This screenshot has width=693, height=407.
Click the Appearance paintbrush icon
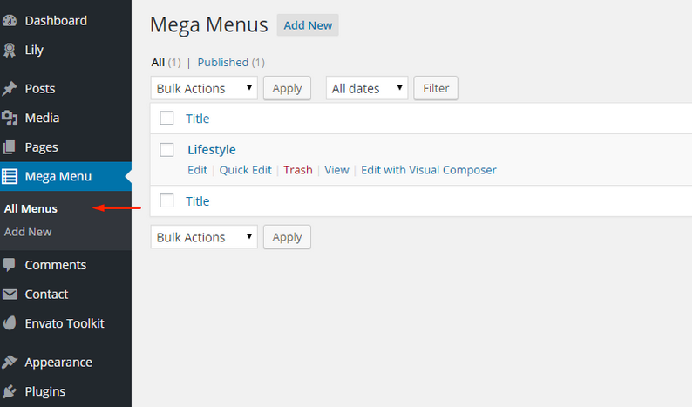coord(10,362)
